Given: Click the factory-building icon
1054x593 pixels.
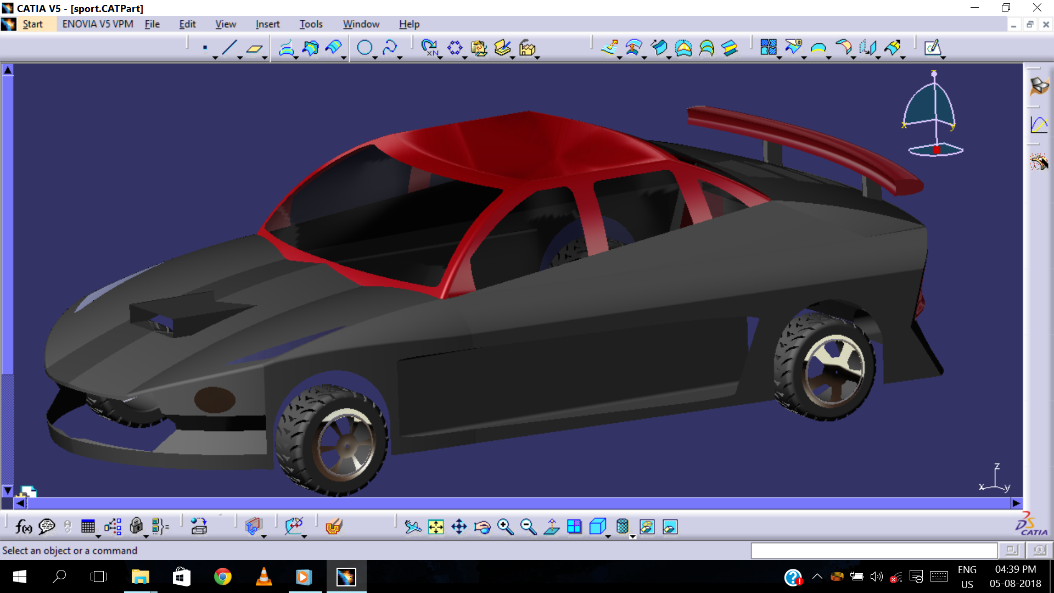Looking at the screenshot, I should click(527, 48).
